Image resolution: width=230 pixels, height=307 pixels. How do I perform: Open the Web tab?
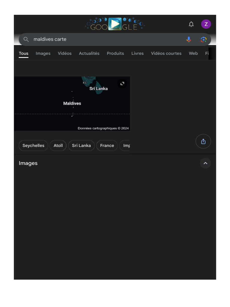click(193, 53)
